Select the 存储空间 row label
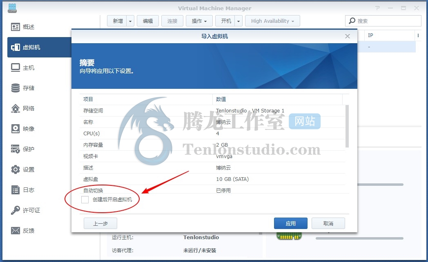The height and width of the screenshot is (262, 428). 93,110
